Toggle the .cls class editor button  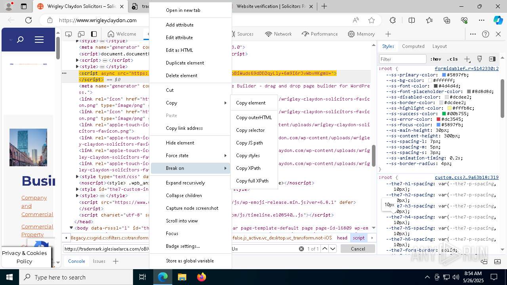[452, 59]
